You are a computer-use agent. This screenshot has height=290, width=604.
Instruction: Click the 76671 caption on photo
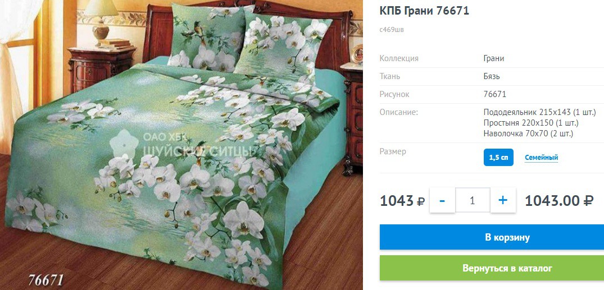pos(46,279)
